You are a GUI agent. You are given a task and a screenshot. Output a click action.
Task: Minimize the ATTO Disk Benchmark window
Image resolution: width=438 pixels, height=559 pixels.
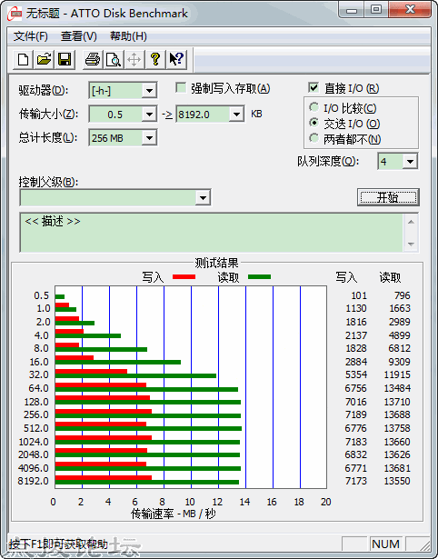click(x=352, y=10)
